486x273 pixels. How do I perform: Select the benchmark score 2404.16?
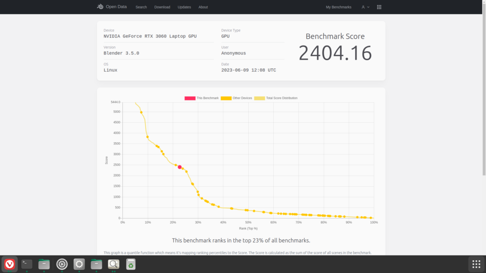335,53
